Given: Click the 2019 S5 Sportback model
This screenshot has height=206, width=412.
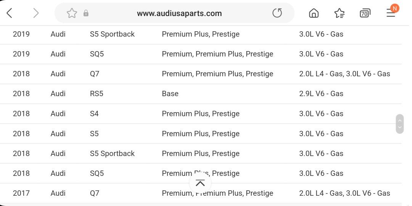Looking at the screenshot, I should [112, 34].
